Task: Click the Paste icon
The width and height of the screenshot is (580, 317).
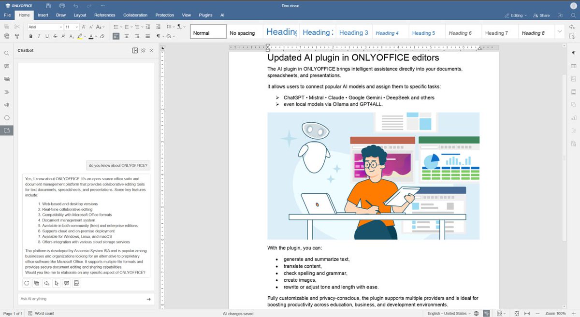Action: pos(7,36)
